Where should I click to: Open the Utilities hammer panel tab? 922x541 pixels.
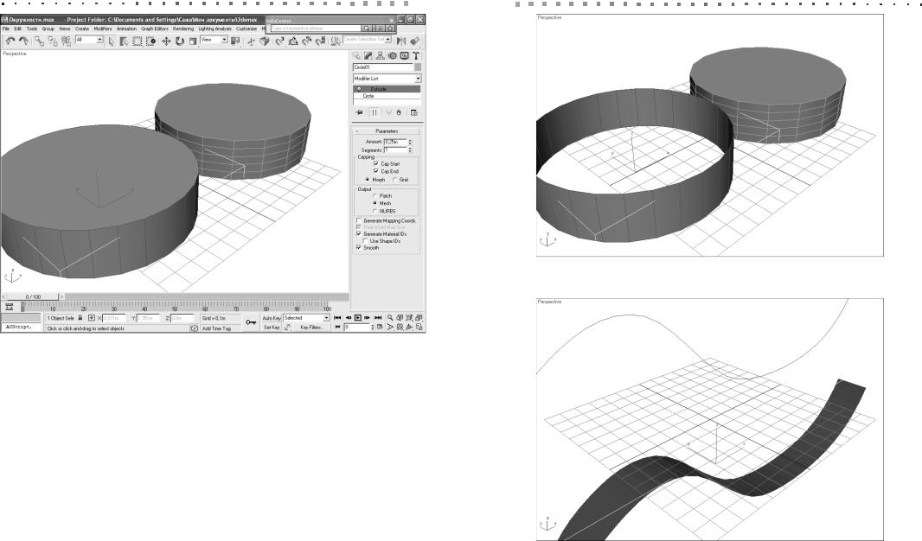click(x=416, y=56)
